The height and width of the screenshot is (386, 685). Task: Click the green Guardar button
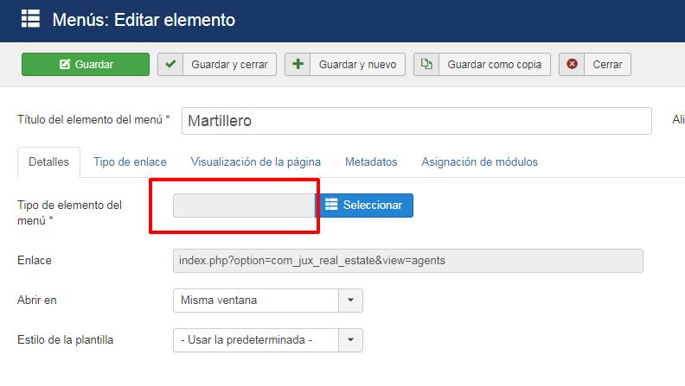point(86,65)
